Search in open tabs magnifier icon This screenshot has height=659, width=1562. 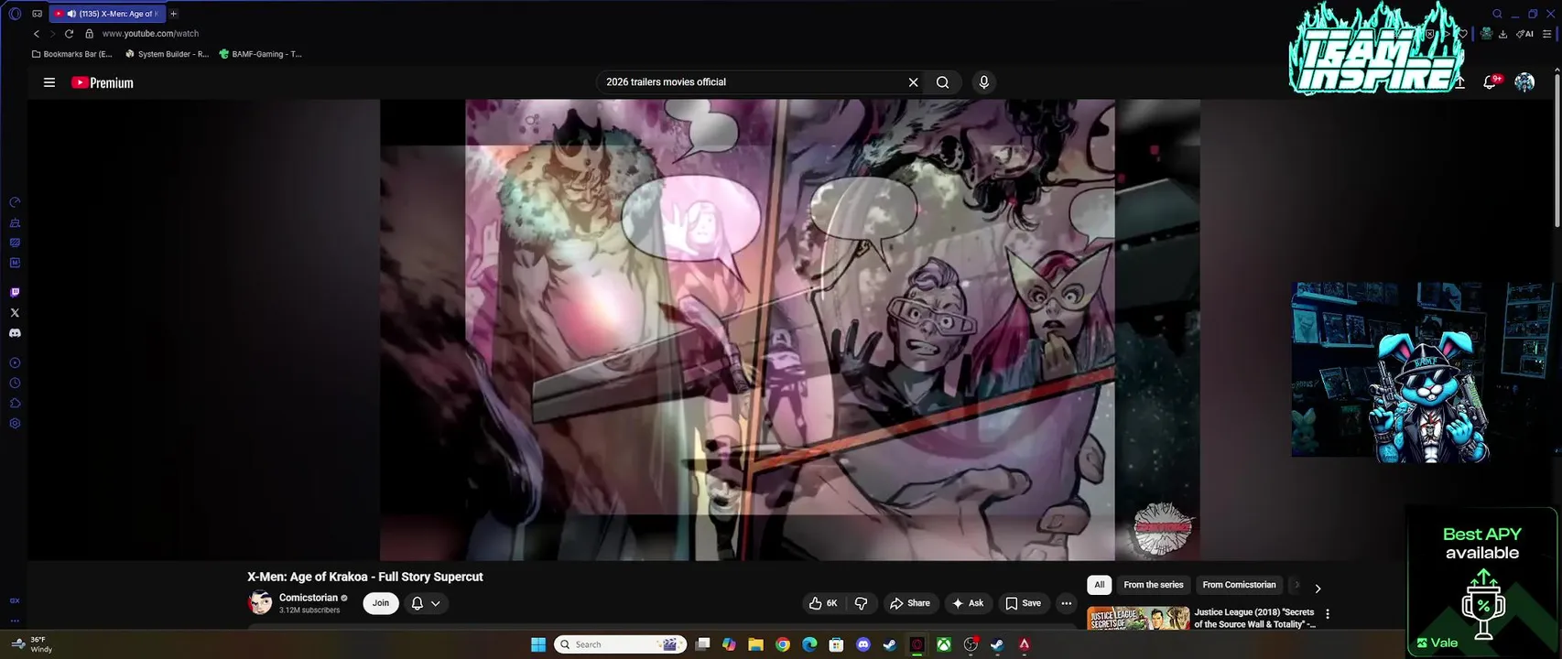tap(1497, 14)
